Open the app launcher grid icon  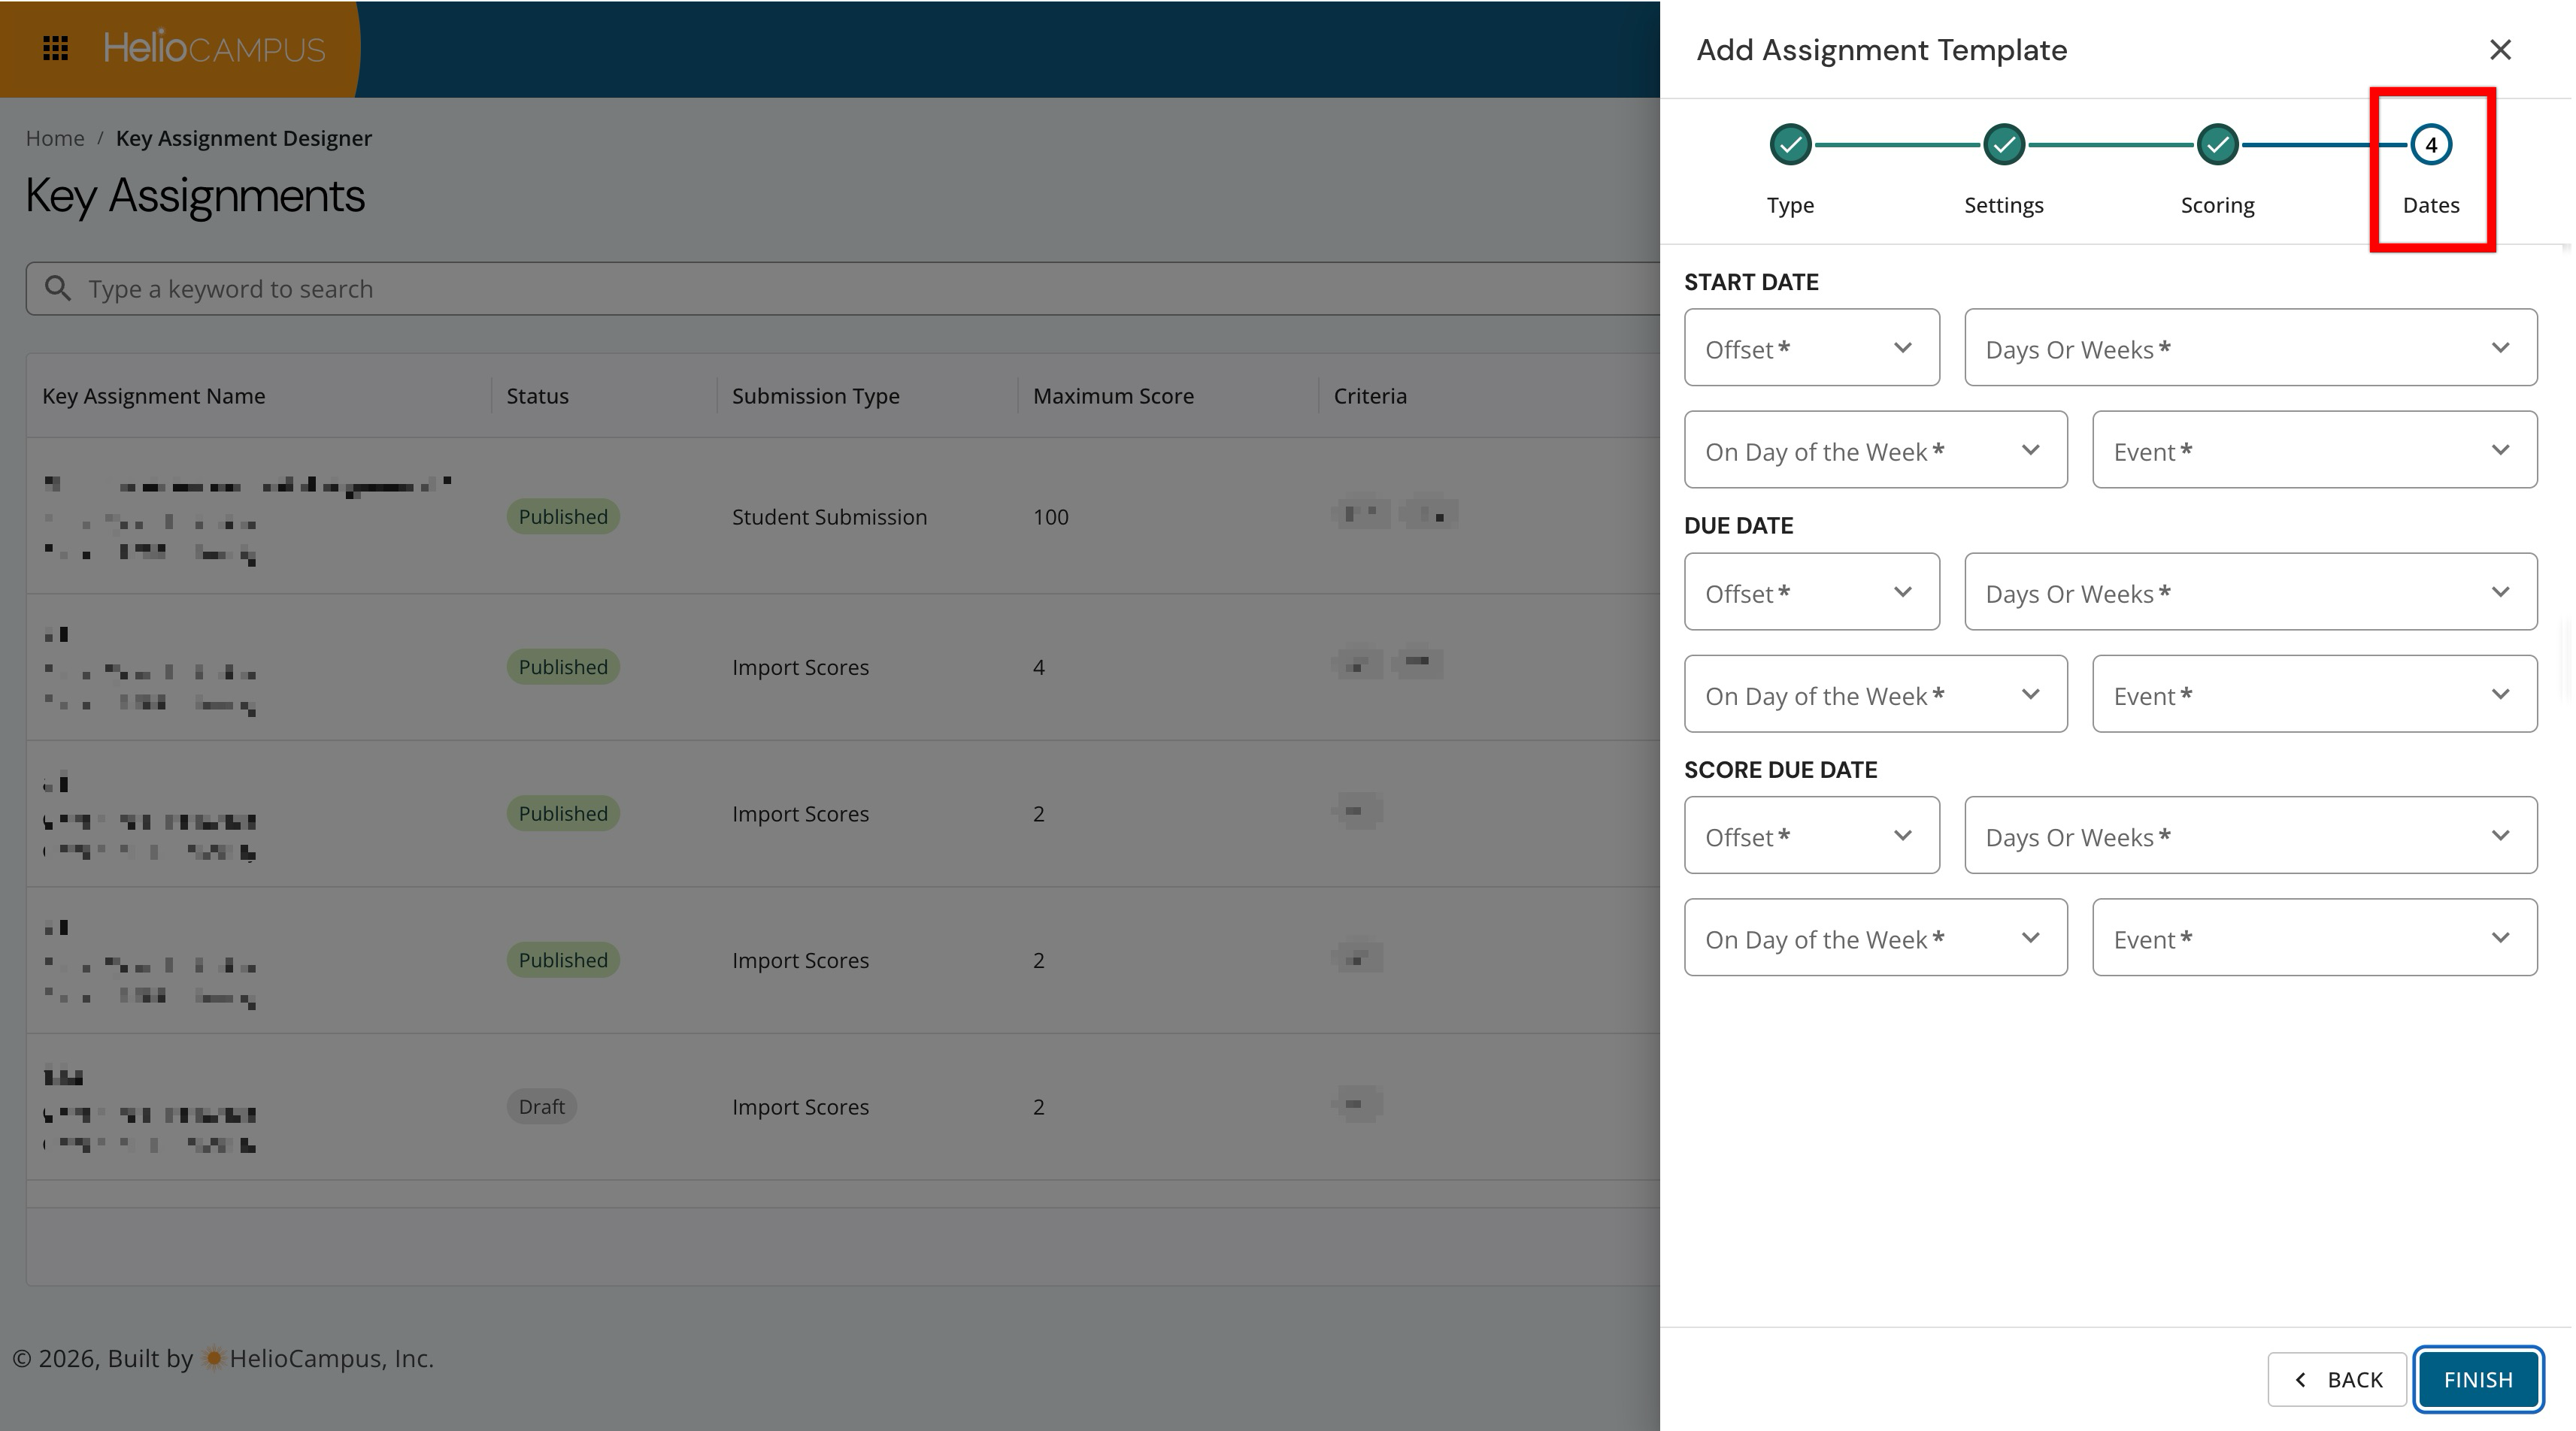coord(56,48)
